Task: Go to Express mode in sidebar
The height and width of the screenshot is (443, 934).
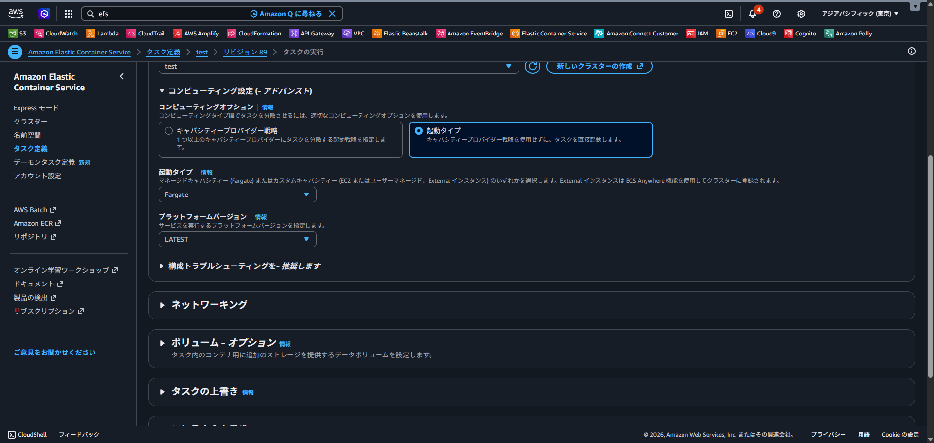Action: coord(36,108)
